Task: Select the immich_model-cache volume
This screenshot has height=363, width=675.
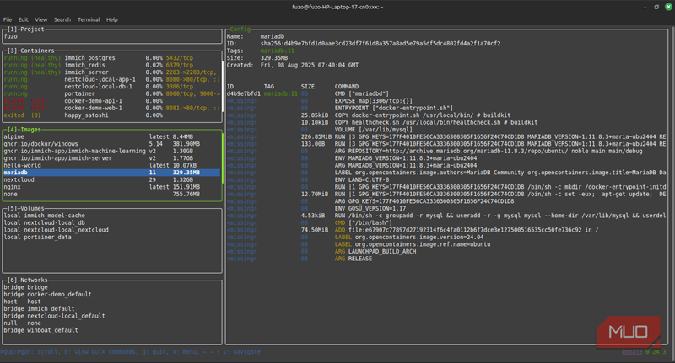Action: coord(45,216)
